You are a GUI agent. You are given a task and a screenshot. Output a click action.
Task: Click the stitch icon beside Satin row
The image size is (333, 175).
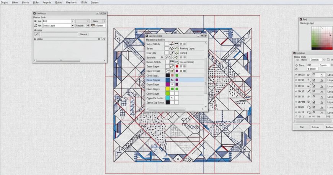[x=172, y=49]
